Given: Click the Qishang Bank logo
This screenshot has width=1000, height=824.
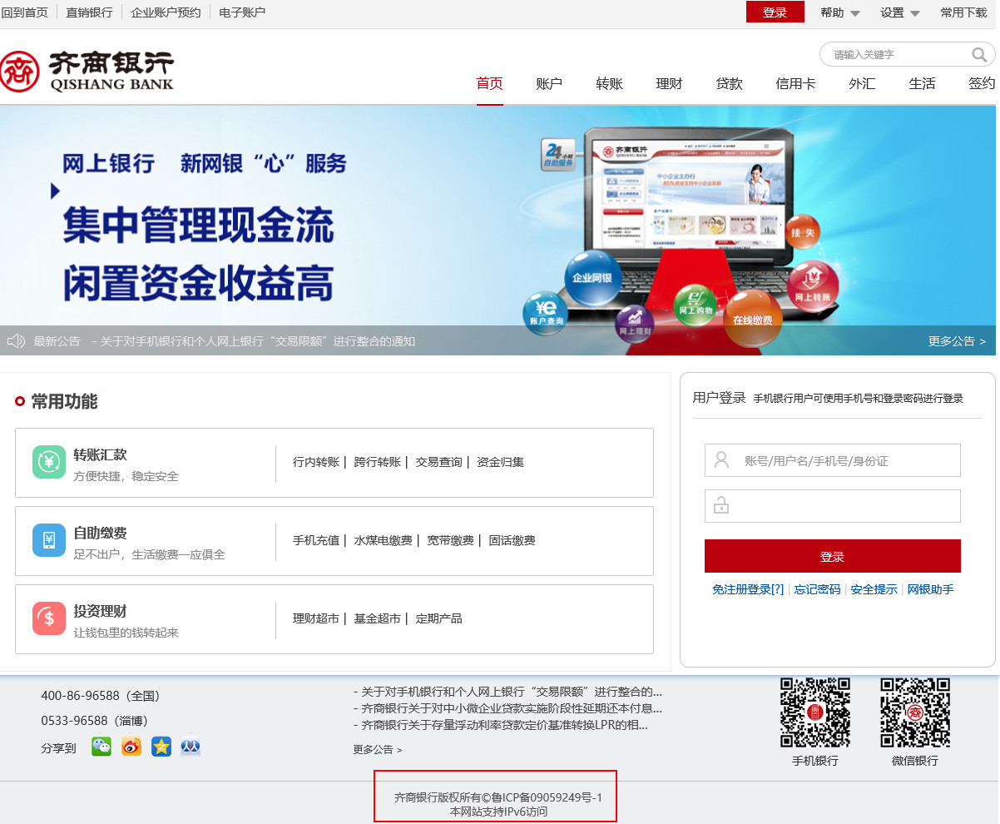Looking at the screenshot, I should [87, 72].
